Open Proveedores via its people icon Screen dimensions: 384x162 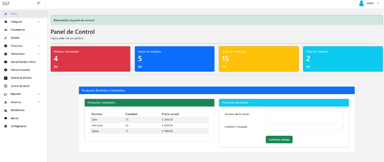point(6,30)
